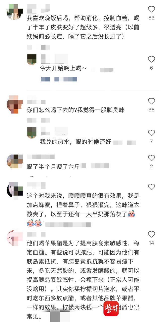Open small avatar beside '我兑的热水' reply
This screenshot has width=161, height=322.
[x=32, y=133]
